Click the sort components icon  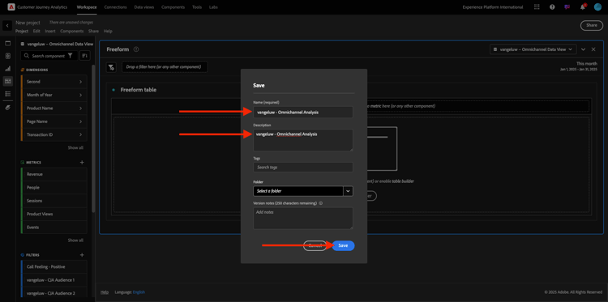[85, 56]
